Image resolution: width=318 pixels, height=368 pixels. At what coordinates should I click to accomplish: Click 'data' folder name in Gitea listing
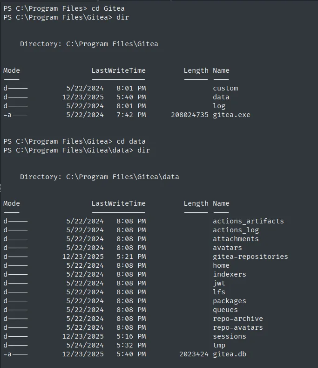point(221,97)
